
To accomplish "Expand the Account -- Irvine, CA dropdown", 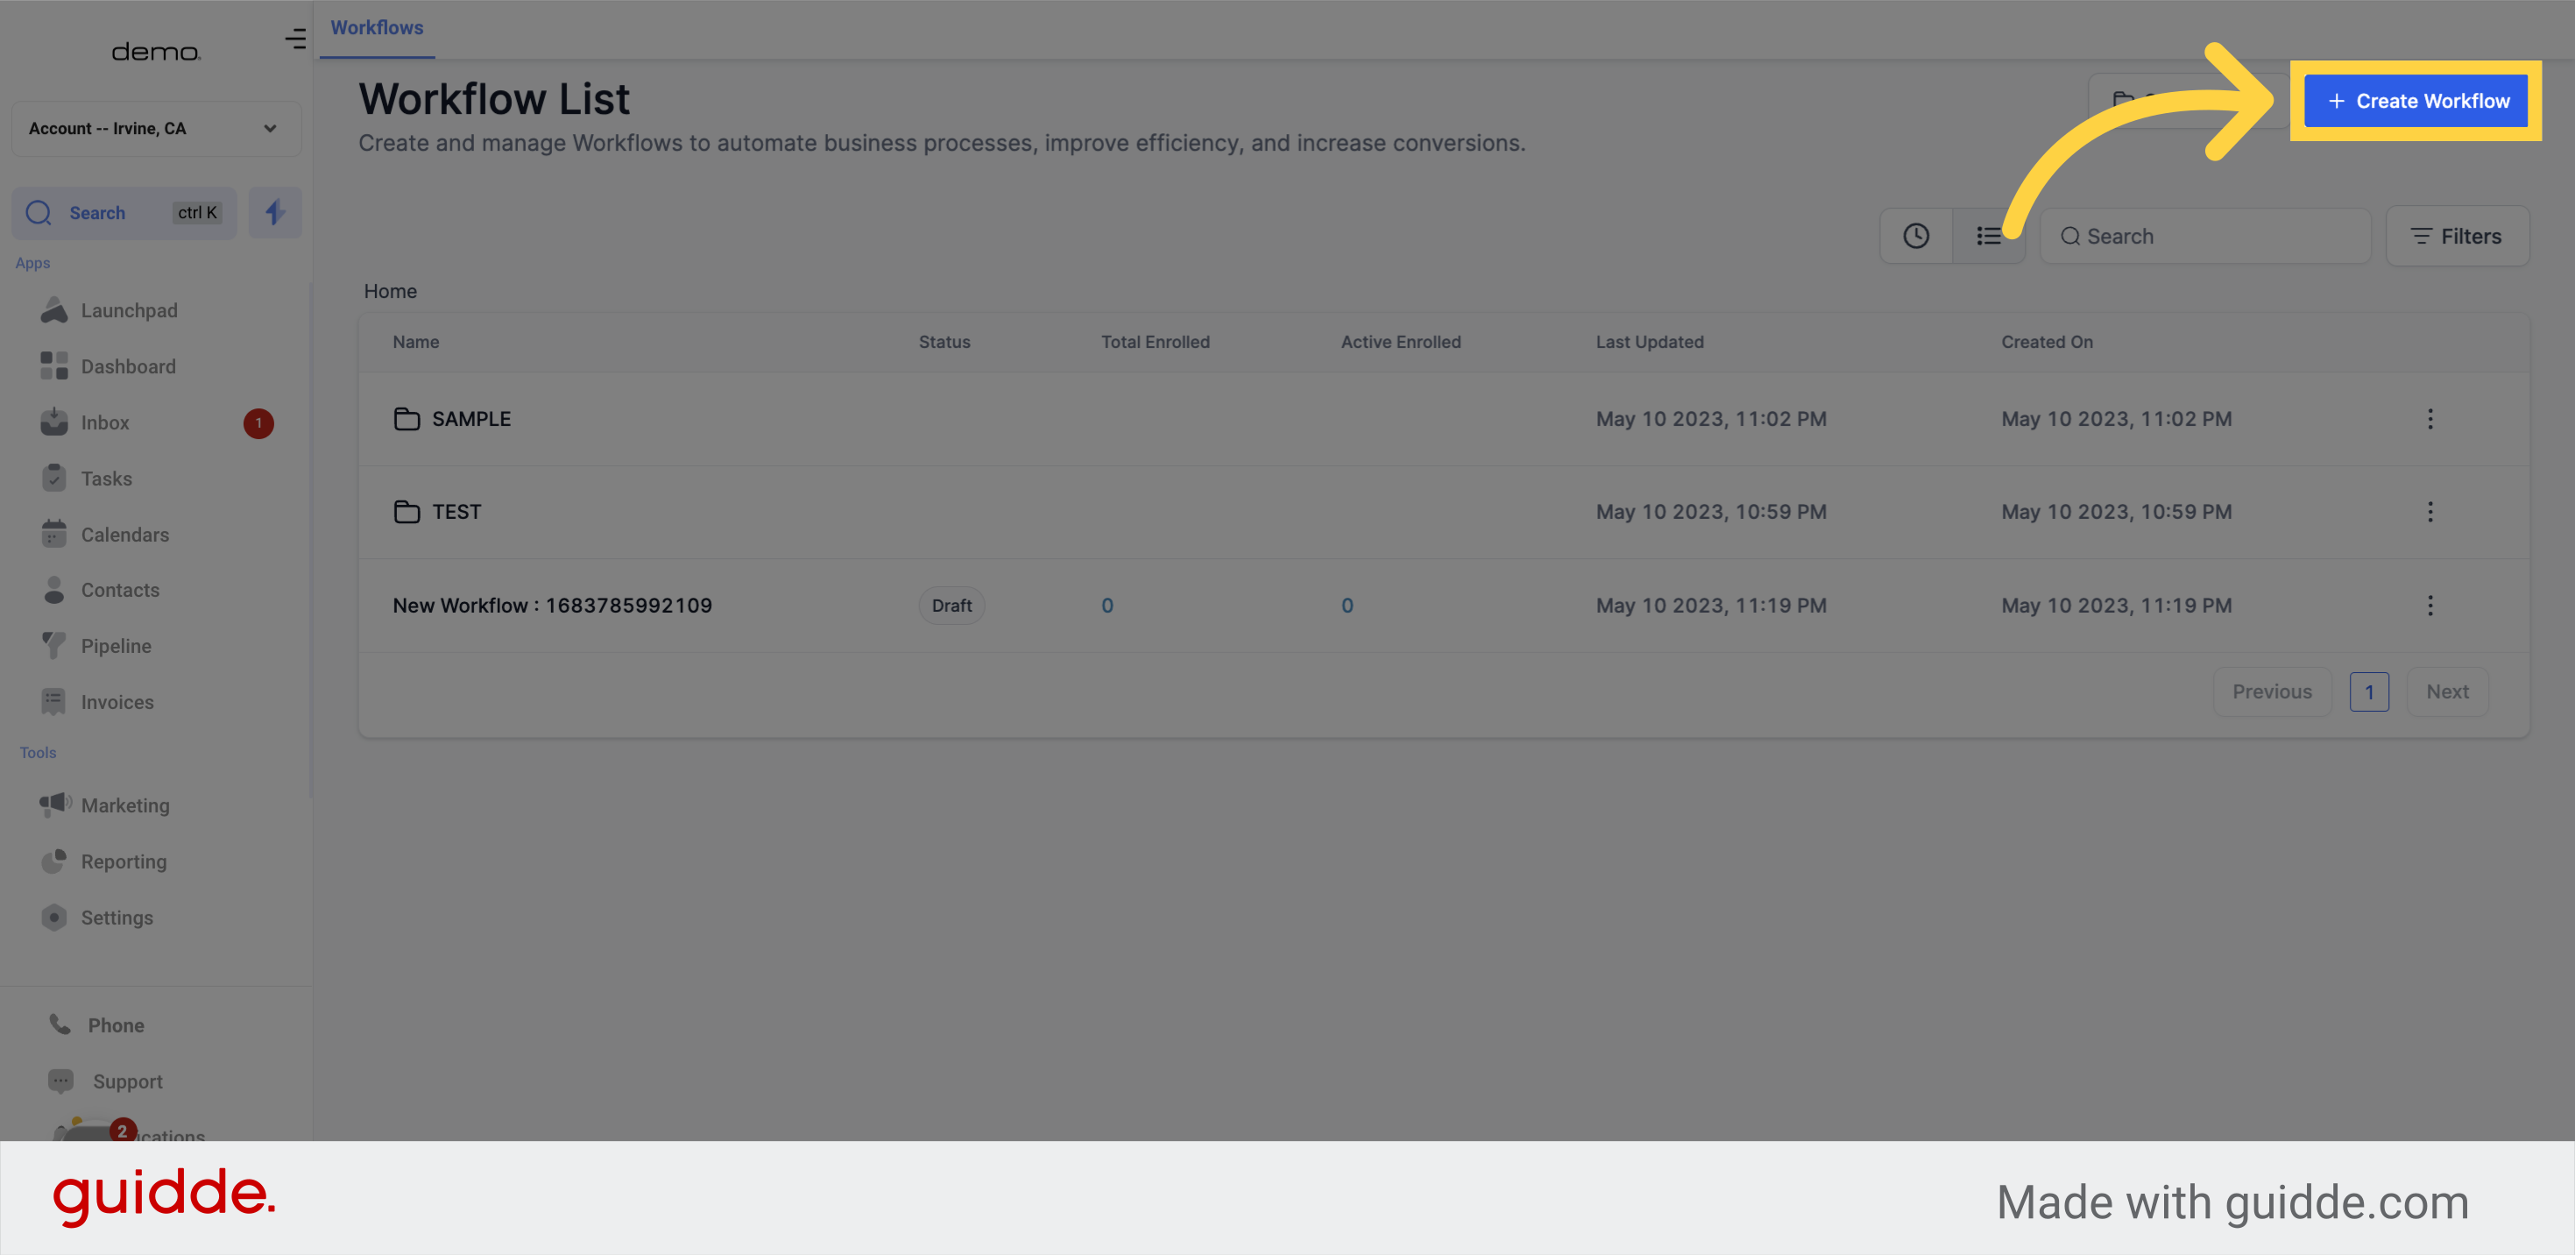I will 156,128.
